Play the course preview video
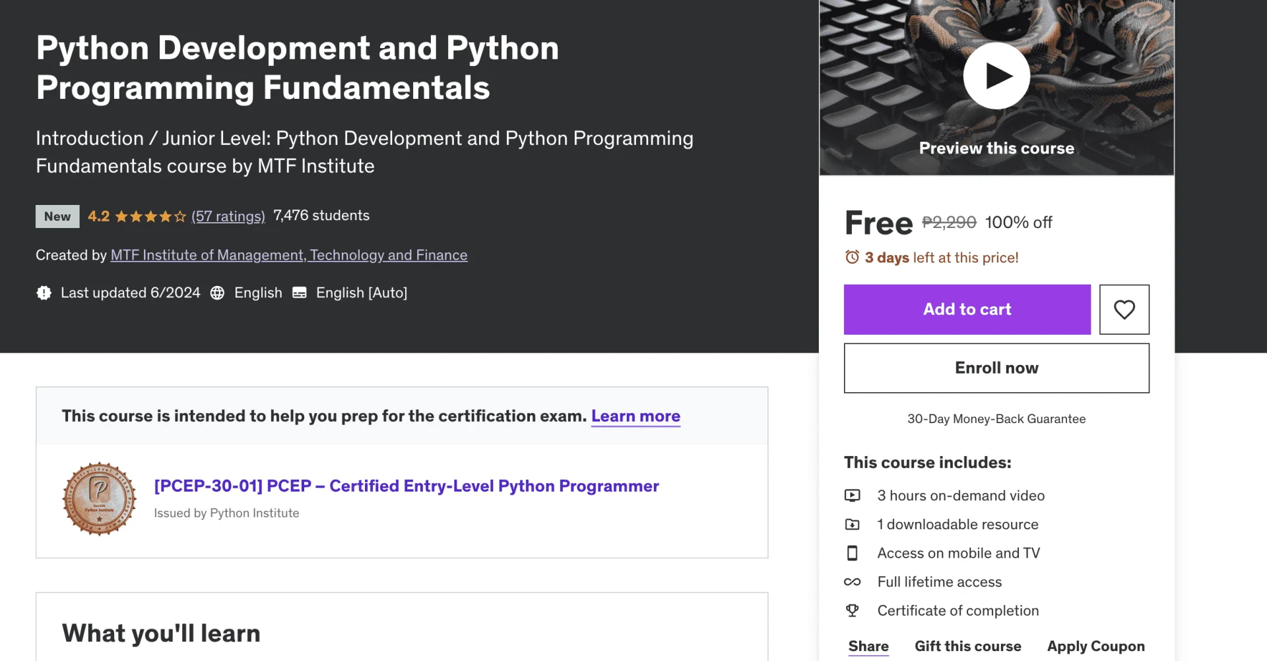The width and height of the screenshot is (1267, 661). 996,76
